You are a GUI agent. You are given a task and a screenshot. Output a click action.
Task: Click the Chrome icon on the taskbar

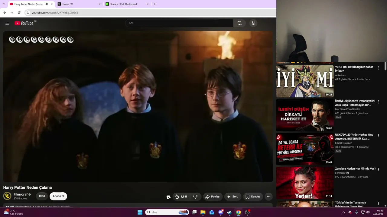pyautogui.click(x=239, y=212)
